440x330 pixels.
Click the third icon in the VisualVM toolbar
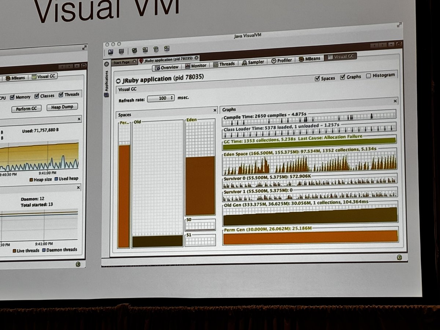click(x=134, y=50)
